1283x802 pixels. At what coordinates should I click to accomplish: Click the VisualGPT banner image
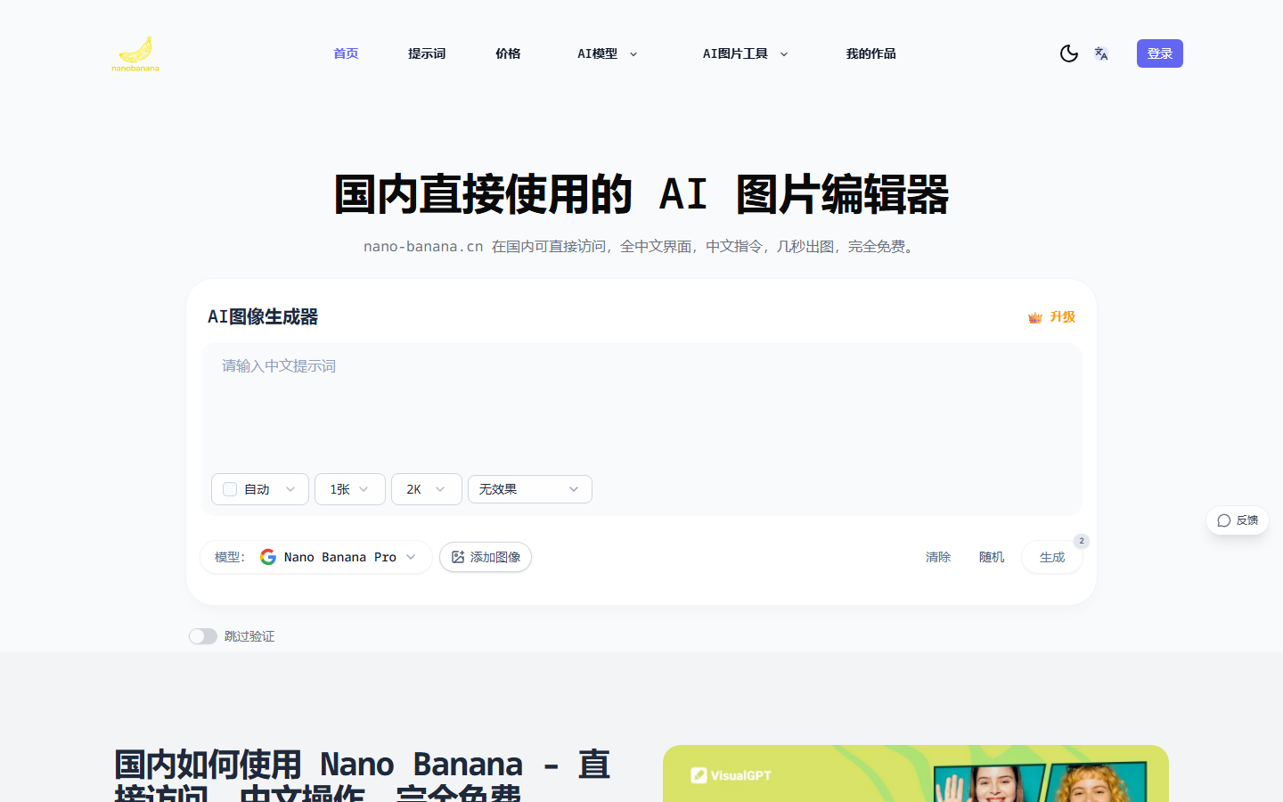pos(916,773)
